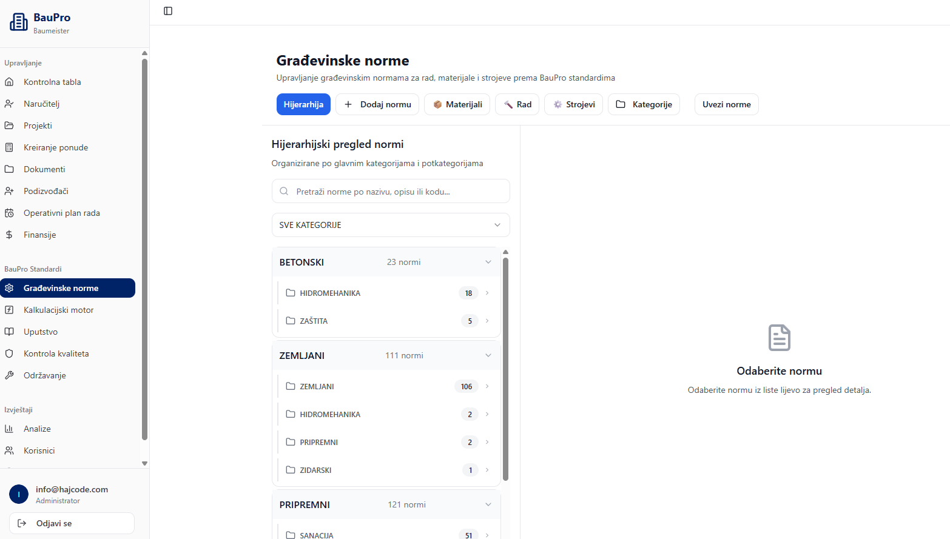Click folder icon of ZIDARSKI row

[x=291, y=470]
